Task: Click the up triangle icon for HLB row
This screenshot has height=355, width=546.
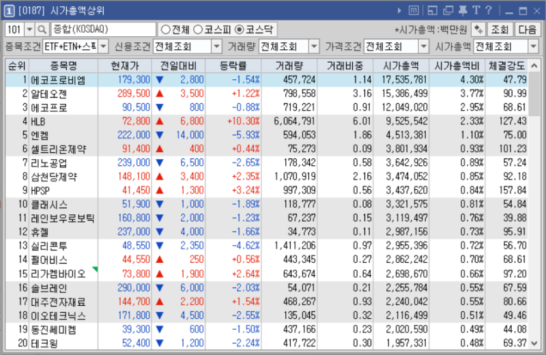Action: pyautogui.click(x=160, y=122)
